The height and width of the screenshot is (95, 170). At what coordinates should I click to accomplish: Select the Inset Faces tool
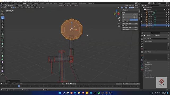click(x=2, y=44)
